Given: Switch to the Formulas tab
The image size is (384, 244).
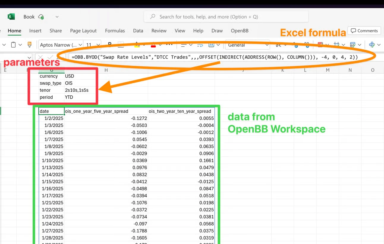Looking at the screenshot, I should point(115,31).
